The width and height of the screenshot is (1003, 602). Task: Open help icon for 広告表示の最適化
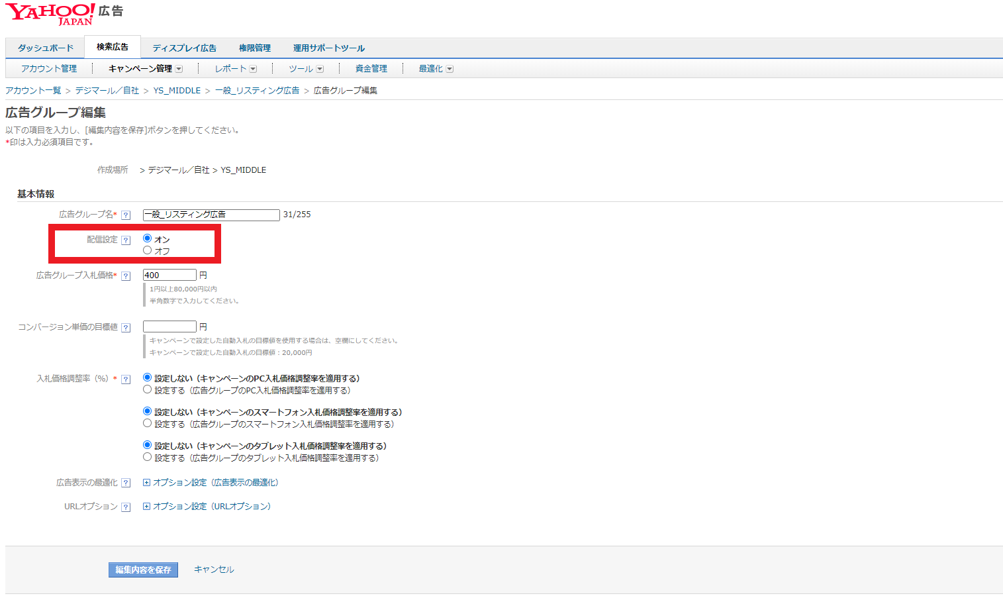click(x=126, y=483)
